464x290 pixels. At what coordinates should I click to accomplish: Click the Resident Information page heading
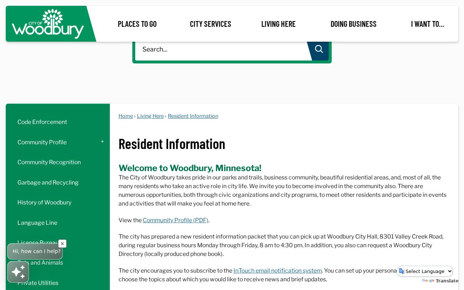tap(172, 144)
